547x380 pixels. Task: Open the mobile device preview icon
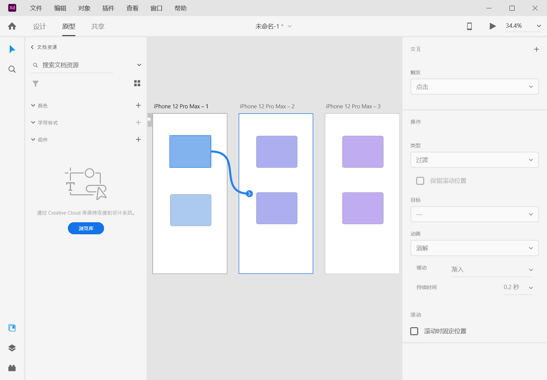469,26
